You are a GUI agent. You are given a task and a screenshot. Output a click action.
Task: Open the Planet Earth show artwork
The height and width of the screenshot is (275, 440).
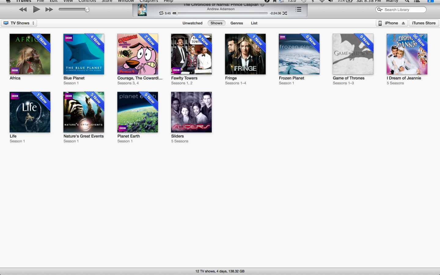[x=138, y=112]
